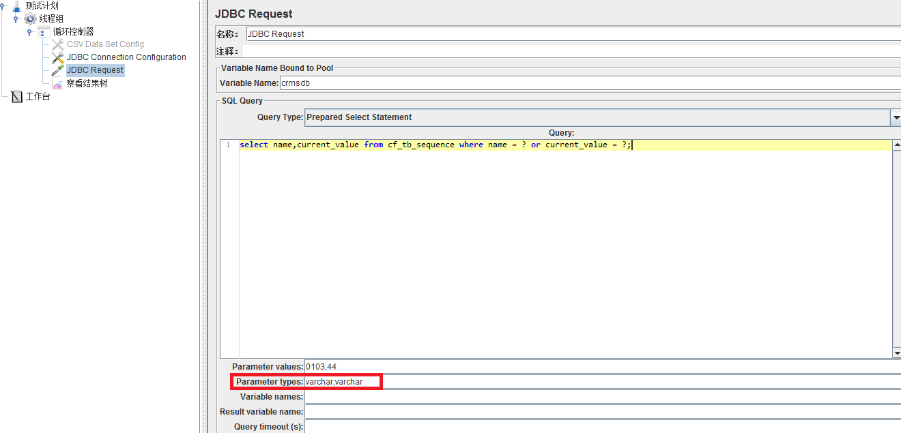
Task: Click the JDBC Request pipette icon
Action: click(57, 70)
